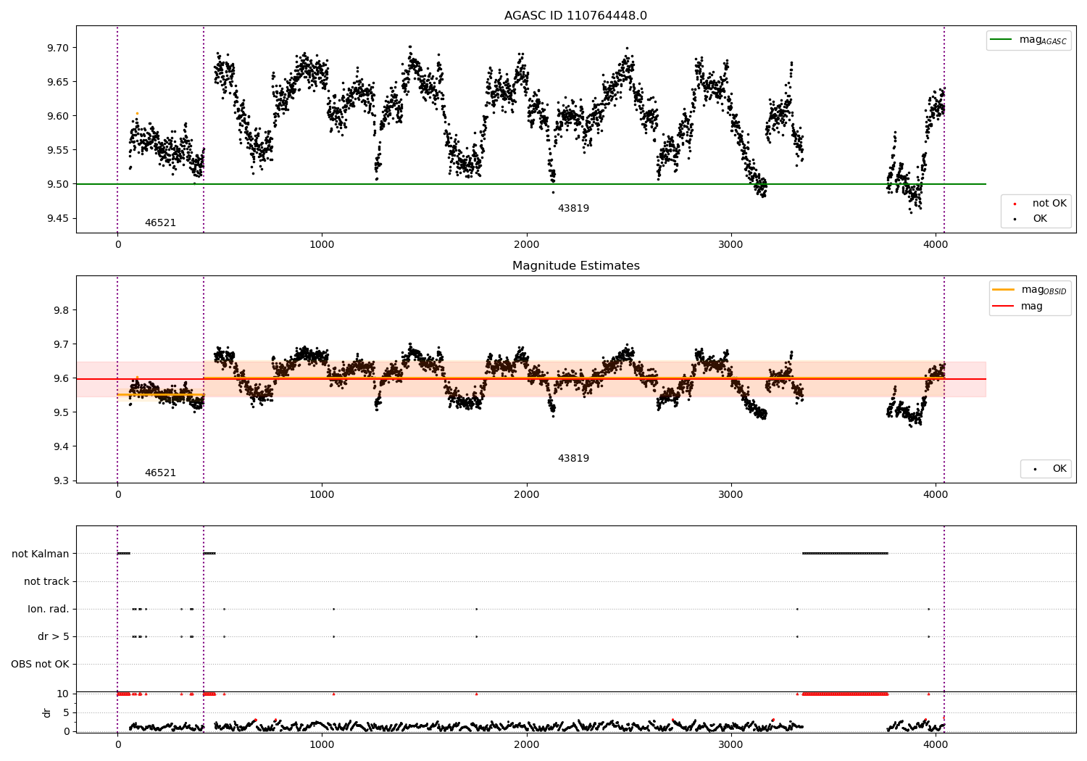Click obsid label 46521 in Magnitude Estimates plot
Image resolution: width=1087 pixels, height=761 pixels.
click(160, 473)
